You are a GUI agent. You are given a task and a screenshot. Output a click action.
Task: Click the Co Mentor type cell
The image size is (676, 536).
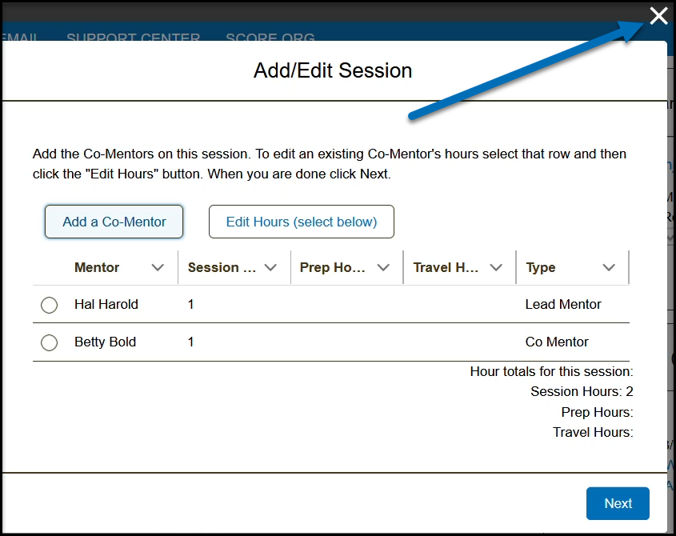557,342
